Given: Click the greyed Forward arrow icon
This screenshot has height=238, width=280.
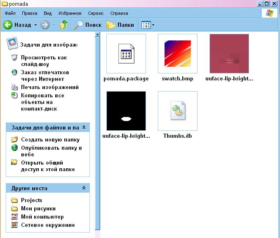Looking at the screenshot, I should tap(45, 25).
